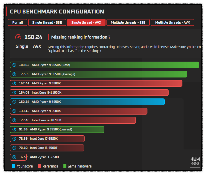Click the info icon next to Intel Core i7-5820K
Image resolution: width=206 pixels, height=175 pixels.
pos(14,139)
